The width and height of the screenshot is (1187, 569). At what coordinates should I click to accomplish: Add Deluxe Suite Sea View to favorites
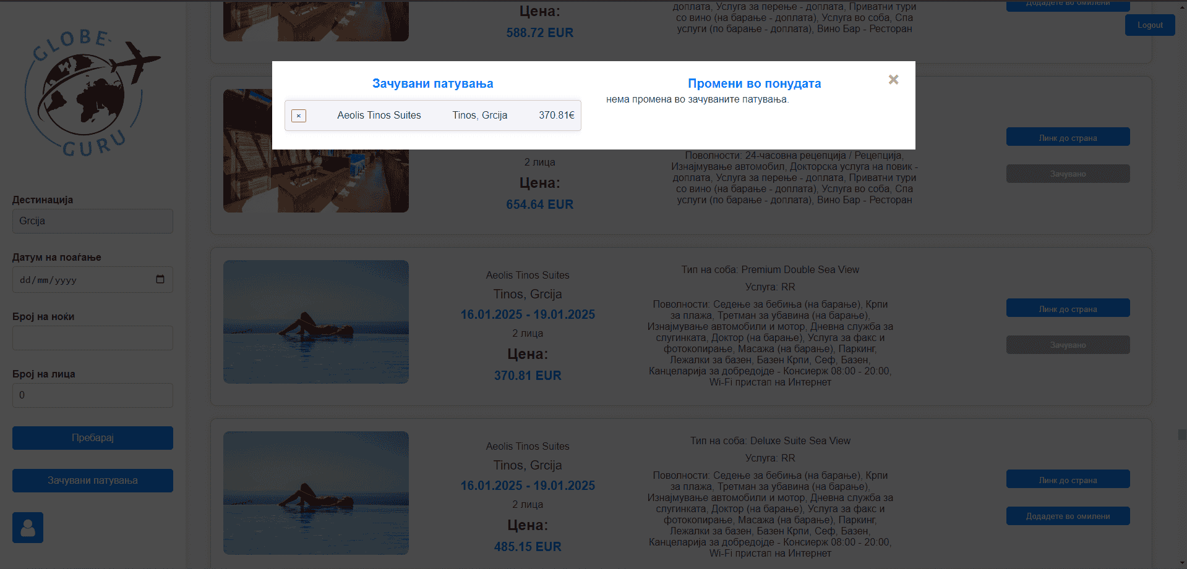coord(1068,516)
